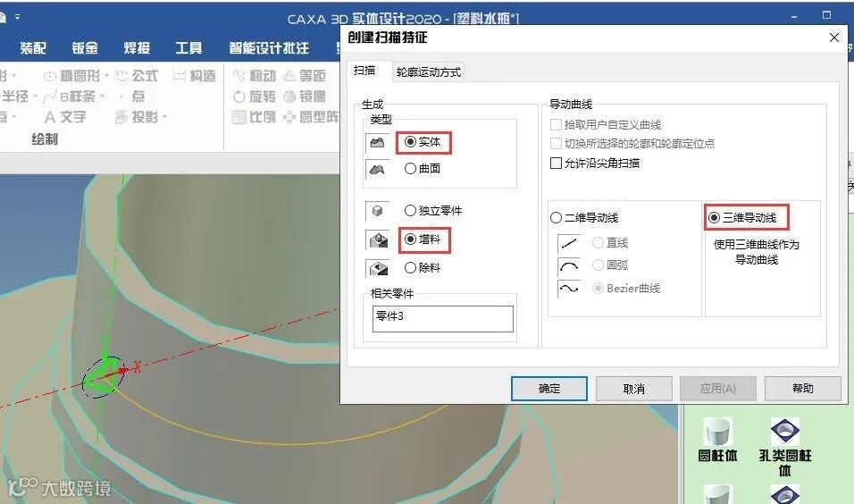The height and width of the screenshot is (504, 854).
Task: Tick the greyed 拾取用户自定义曲线 checkbox
Action: (x=556, y=125)
